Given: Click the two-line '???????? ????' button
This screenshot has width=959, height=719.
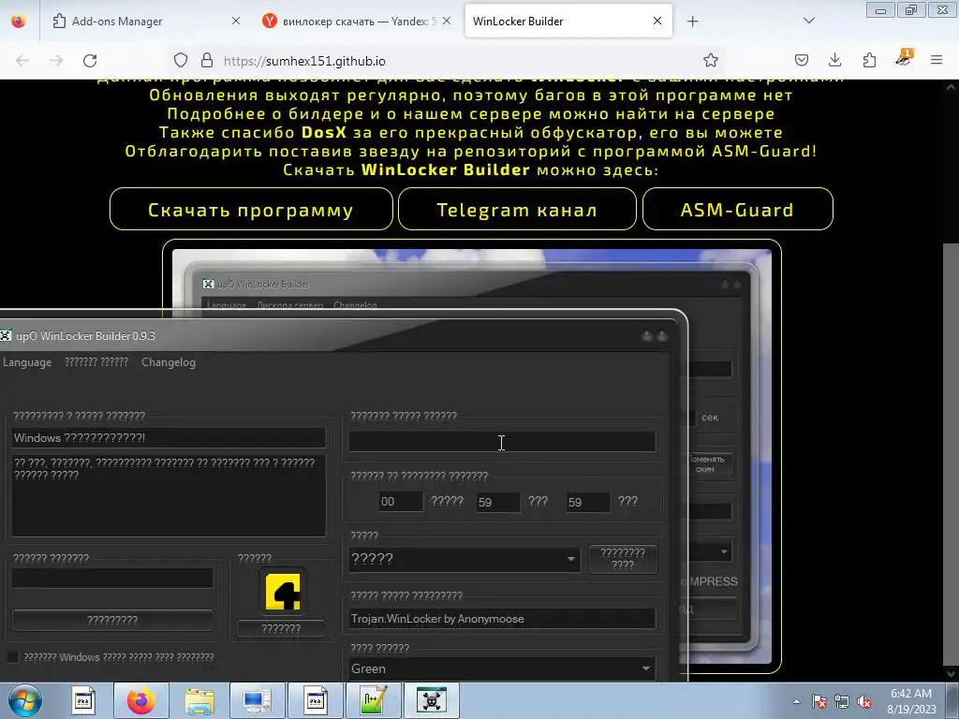Looking at the screenshot, I should point(623,559).
